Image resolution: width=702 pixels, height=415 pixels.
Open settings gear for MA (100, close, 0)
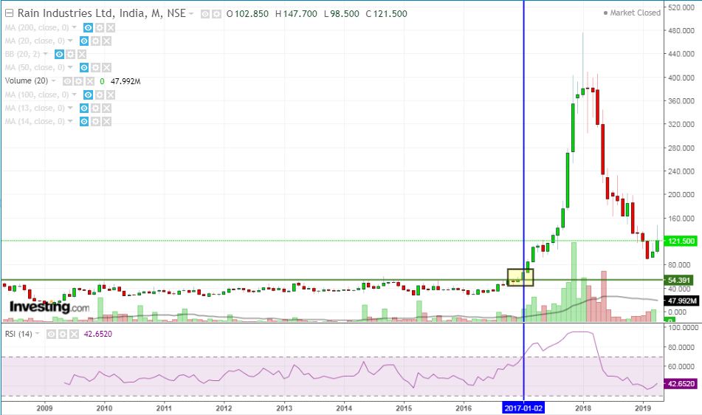point(100,95)
